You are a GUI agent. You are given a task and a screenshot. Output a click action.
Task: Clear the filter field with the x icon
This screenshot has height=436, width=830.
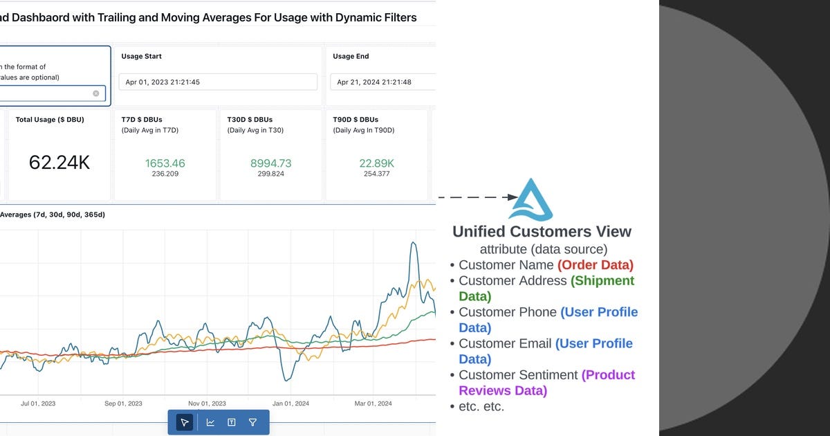[95, 93]
